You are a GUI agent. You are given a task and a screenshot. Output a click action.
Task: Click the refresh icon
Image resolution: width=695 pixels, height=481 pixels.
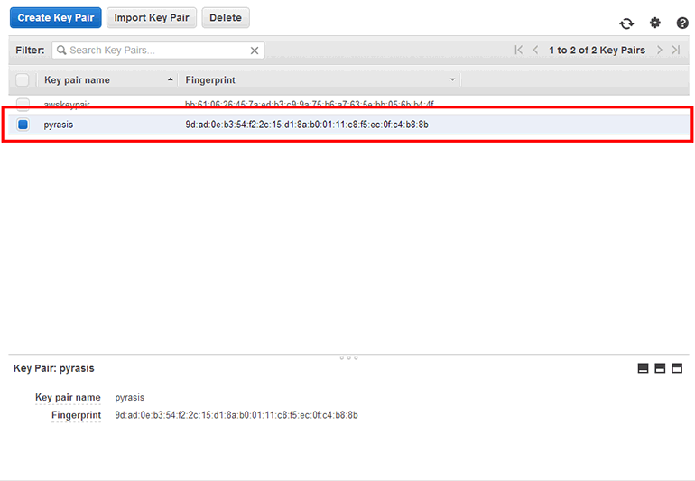626,23
